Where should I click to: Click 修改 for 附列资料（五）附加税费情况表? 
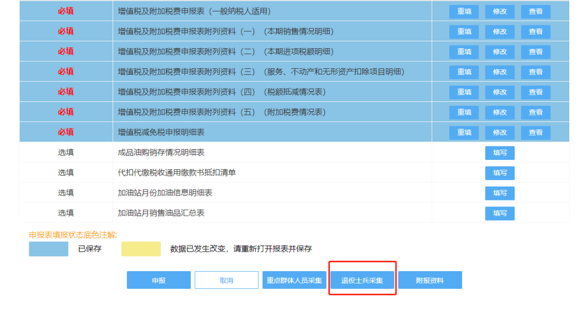point(499,112)
